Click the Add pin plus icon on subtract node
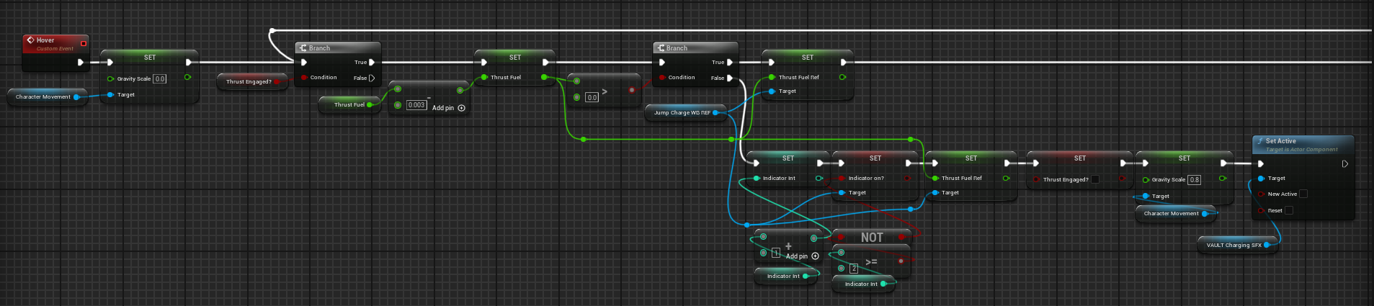This screenshot has height=306, width=1374. 462,108
